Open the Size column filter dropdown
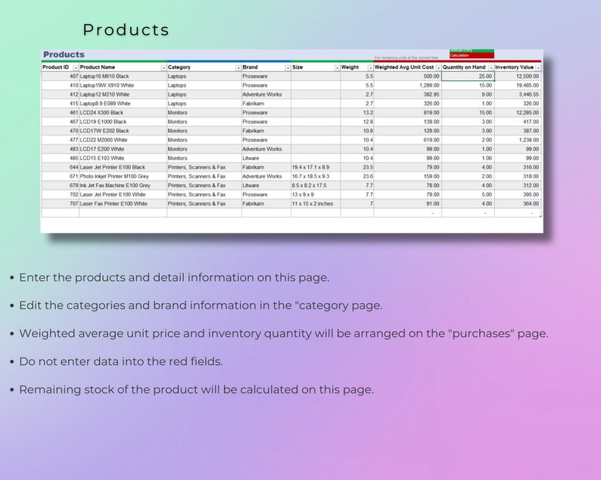601x480 pixels. (x=337, y=68)
